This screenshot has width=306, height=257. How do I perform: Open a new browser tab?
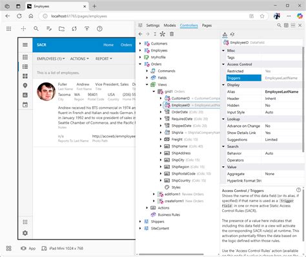94,6
